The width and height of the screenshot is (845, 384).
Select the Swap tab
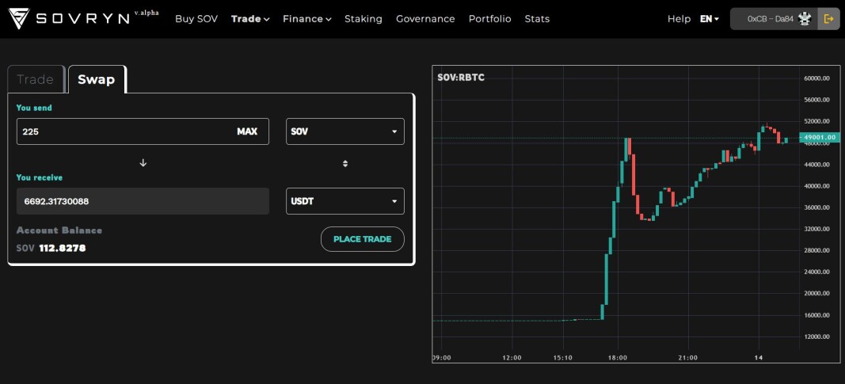click(97, 80)
